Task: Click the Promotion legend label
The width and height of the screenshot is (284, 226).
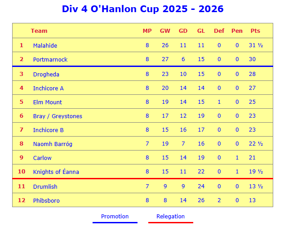Action: [x=115, y=217]
